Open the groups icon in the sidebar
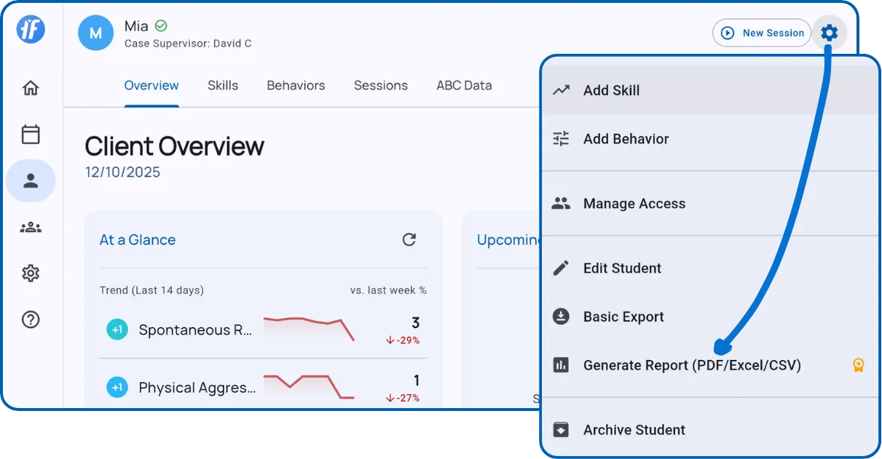The width and height of the screenshot is (882, 459). [x=30, y=227]
